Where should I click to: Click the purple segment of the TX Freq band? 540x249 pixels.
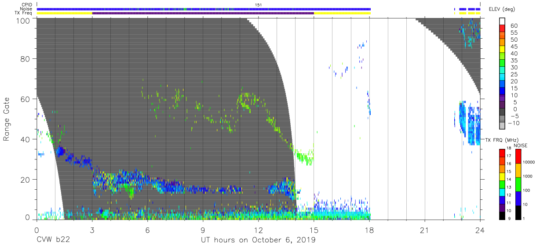tap(203, 13)
